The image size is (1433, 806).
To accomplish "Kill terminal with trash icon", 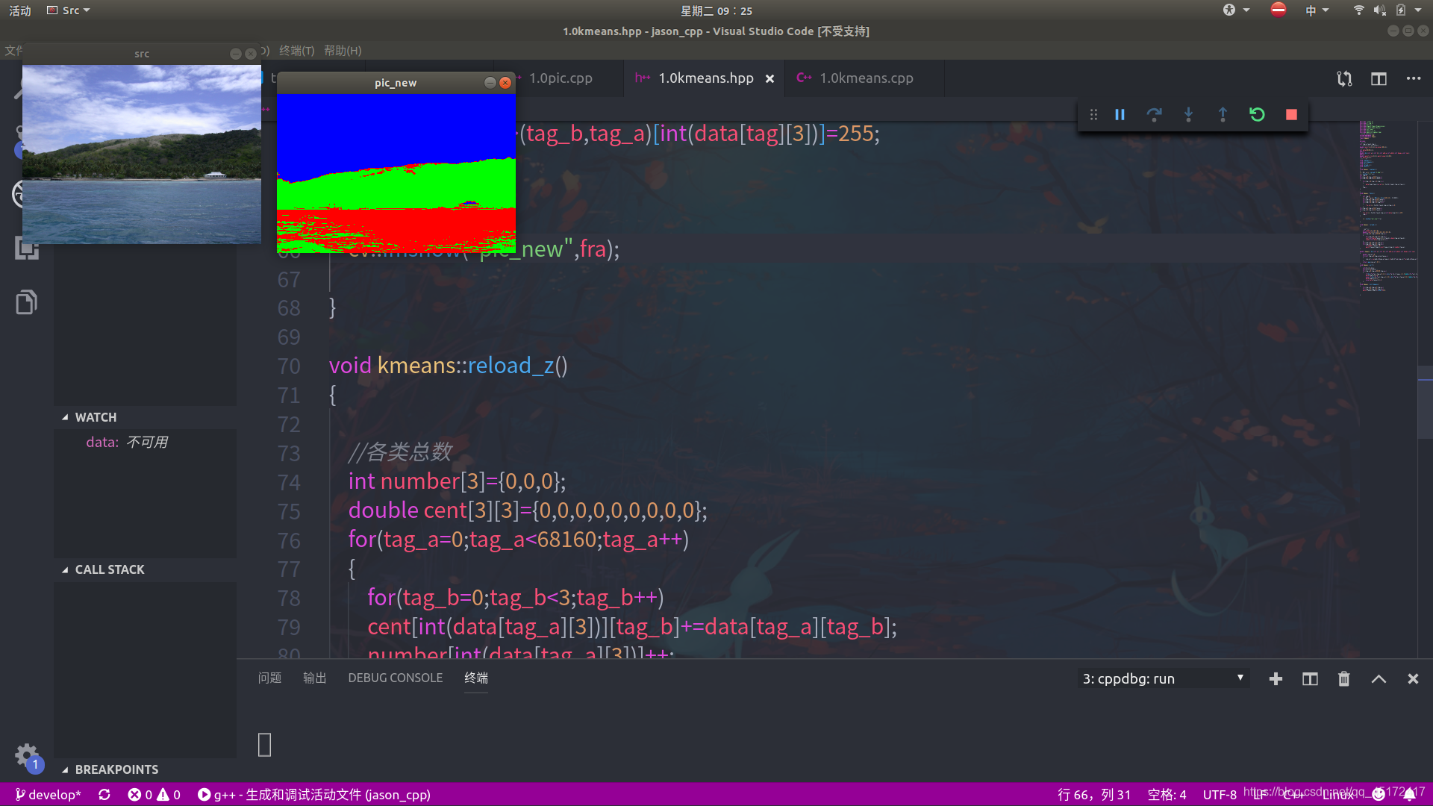I will 1343,679.
